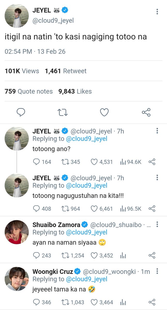The image size is (167, 310).
Task: Like the main tweet with the heart icon
Action: (104, 112)
